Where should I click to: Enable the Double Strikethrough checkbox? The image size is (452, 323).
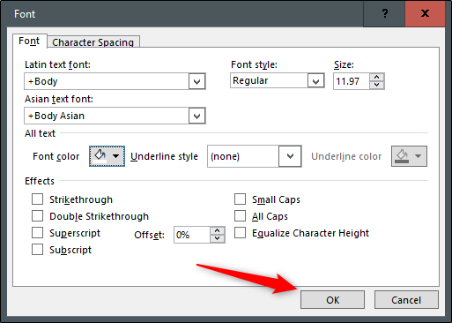[37, 216]
